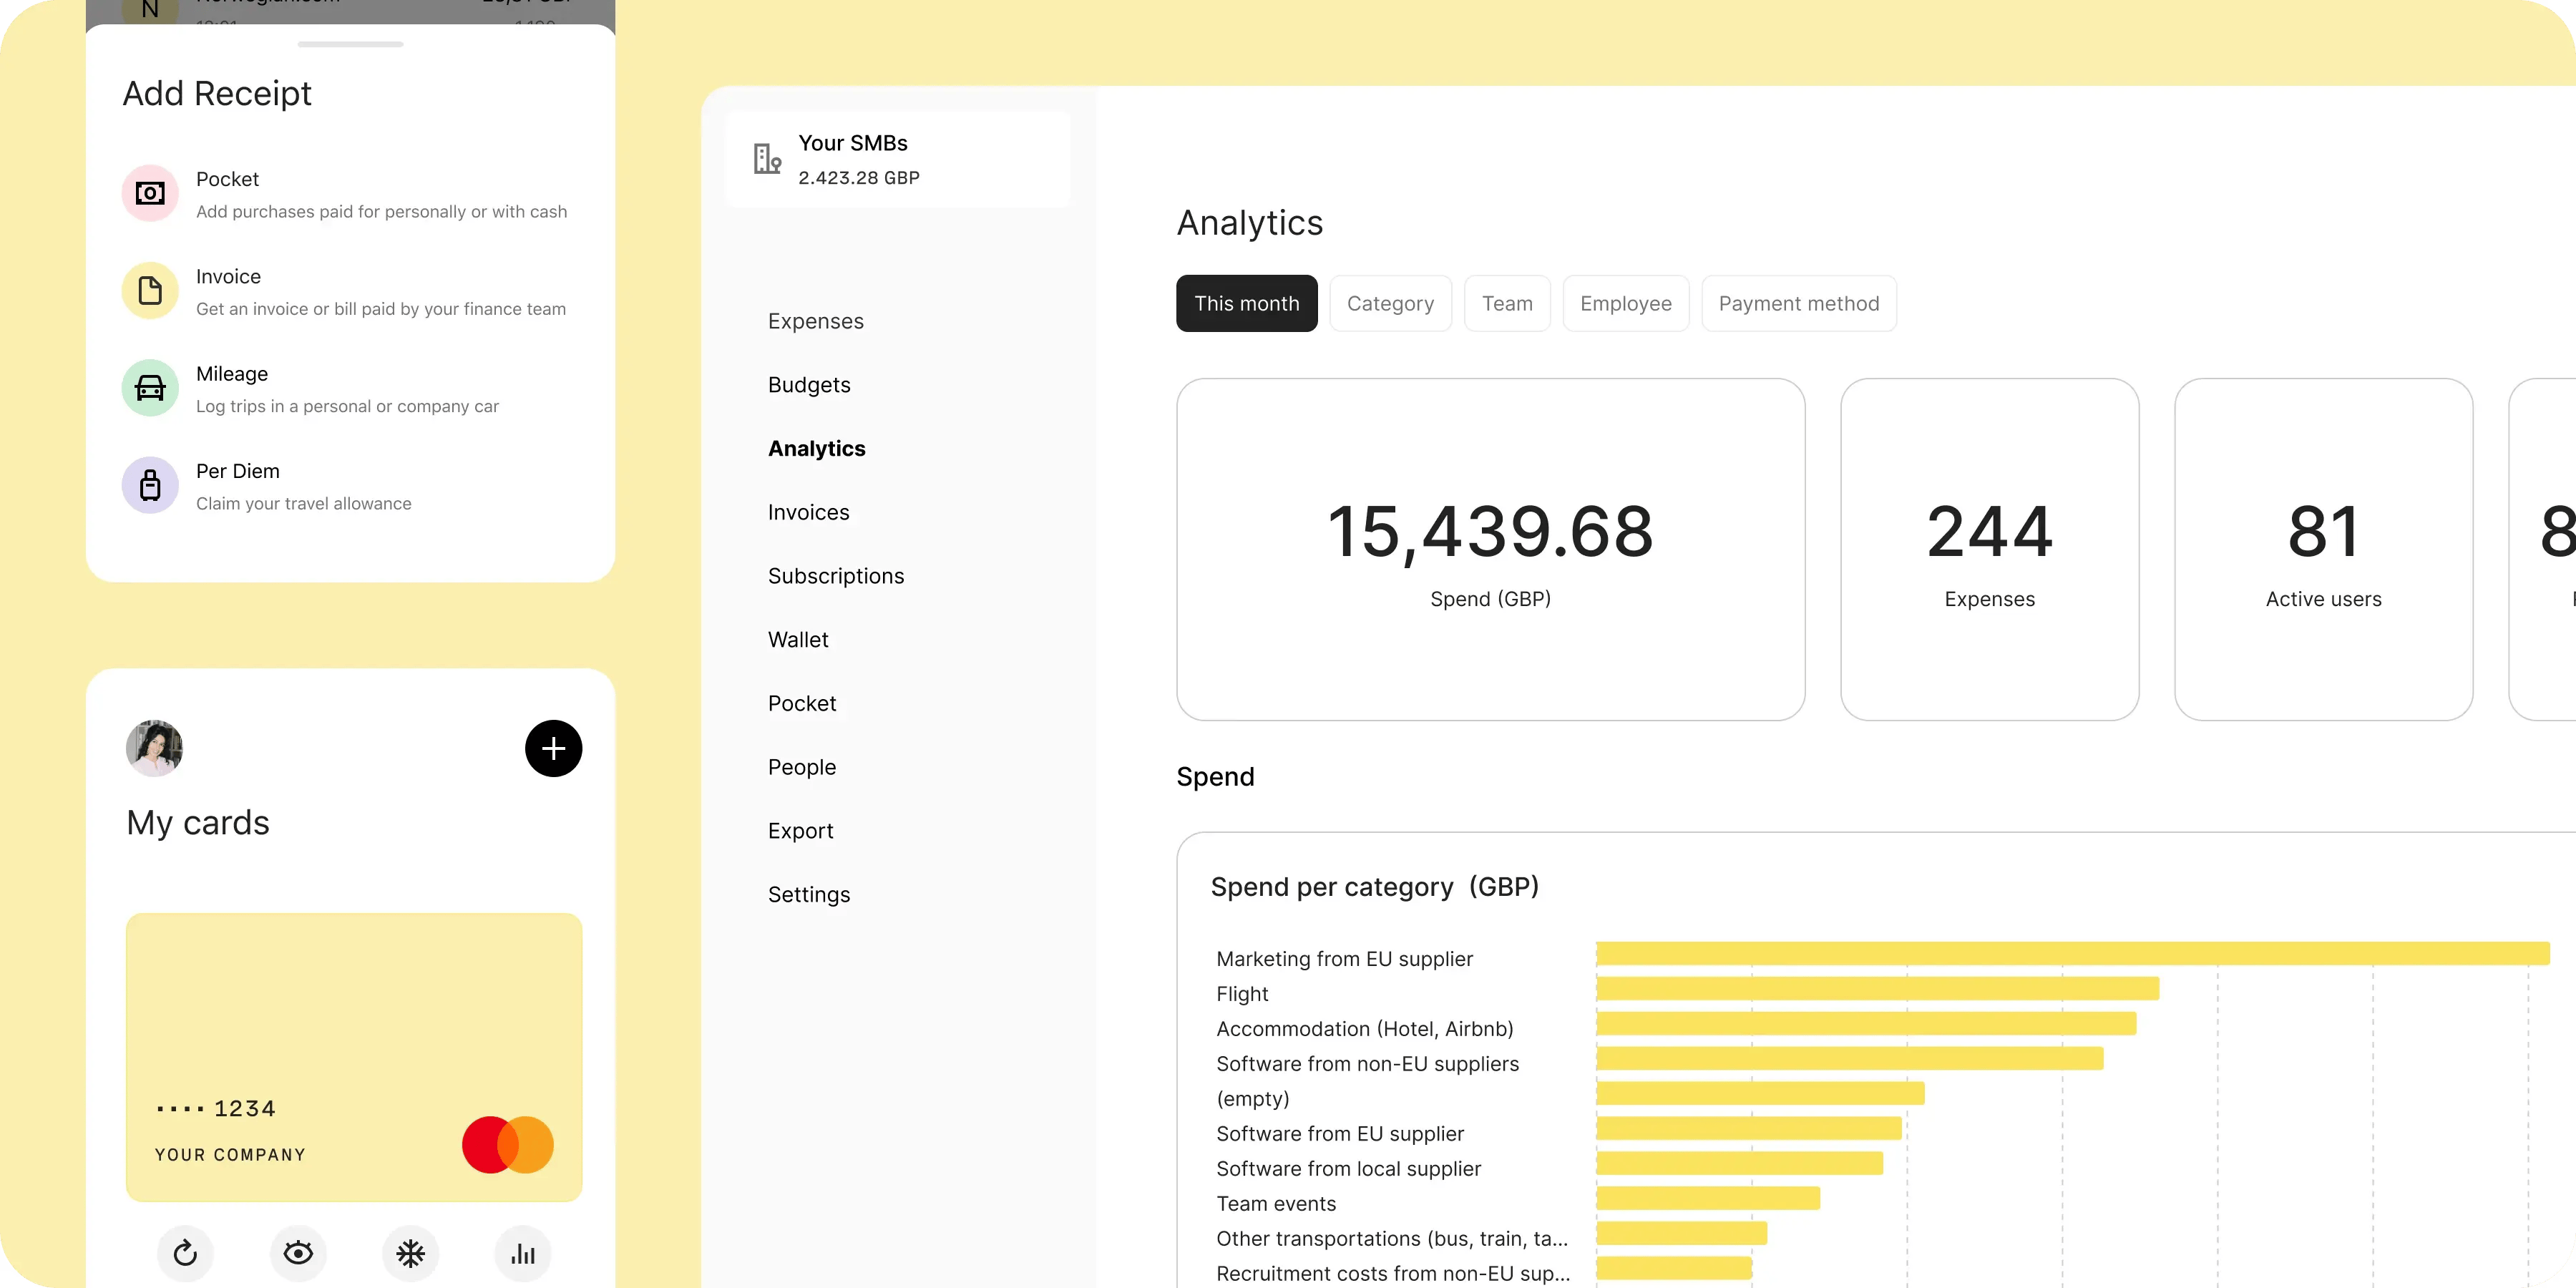Screen dimensions: 2576x1288
Task: Click the (empty) category bar
Action: 1760,1093
